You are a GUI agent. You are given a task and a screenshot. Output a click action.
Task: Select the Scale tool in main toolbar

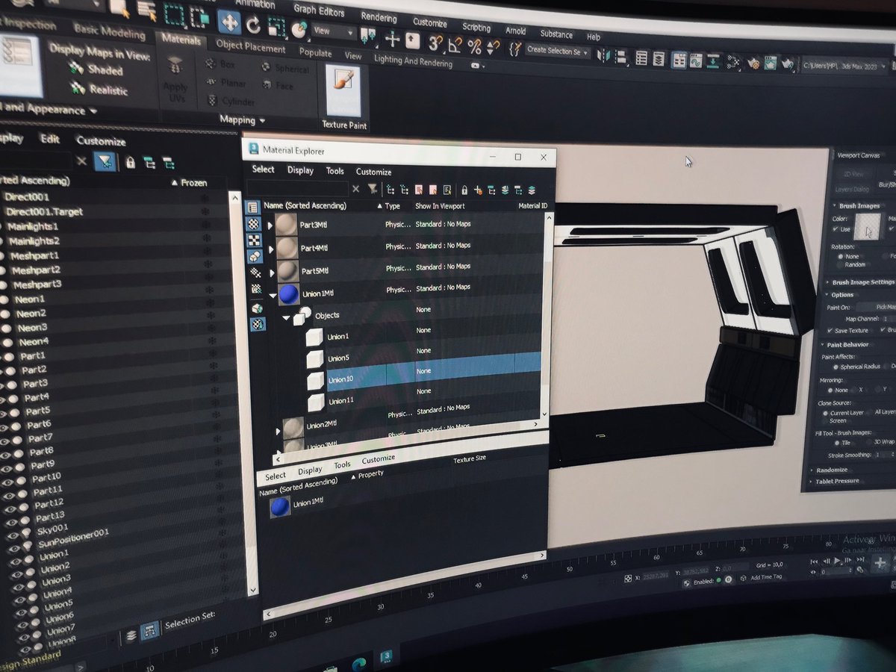277,29
